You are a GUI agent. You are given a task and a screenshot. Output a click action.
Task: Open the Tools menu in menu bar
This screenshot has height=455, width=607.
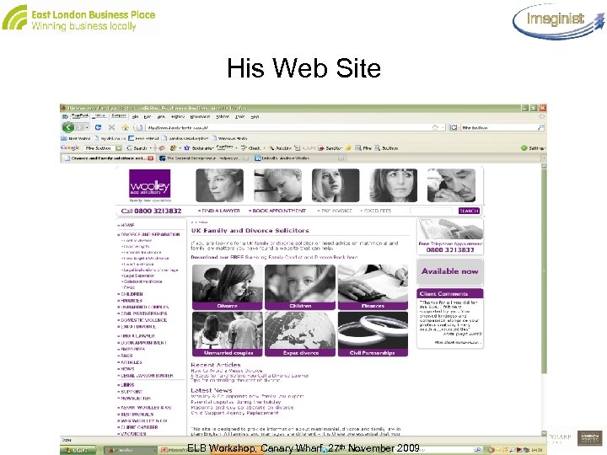239,116
